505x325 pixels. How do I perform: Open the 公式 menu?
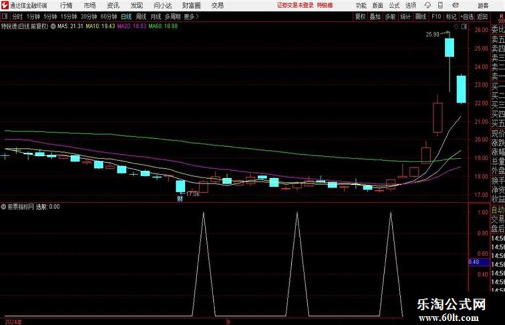(x=394, y=5)
